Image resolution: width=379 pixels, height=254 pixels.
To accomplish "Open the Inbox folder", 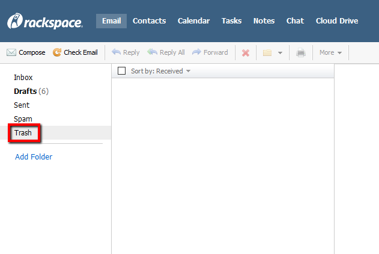I will (x=23, y=78).
